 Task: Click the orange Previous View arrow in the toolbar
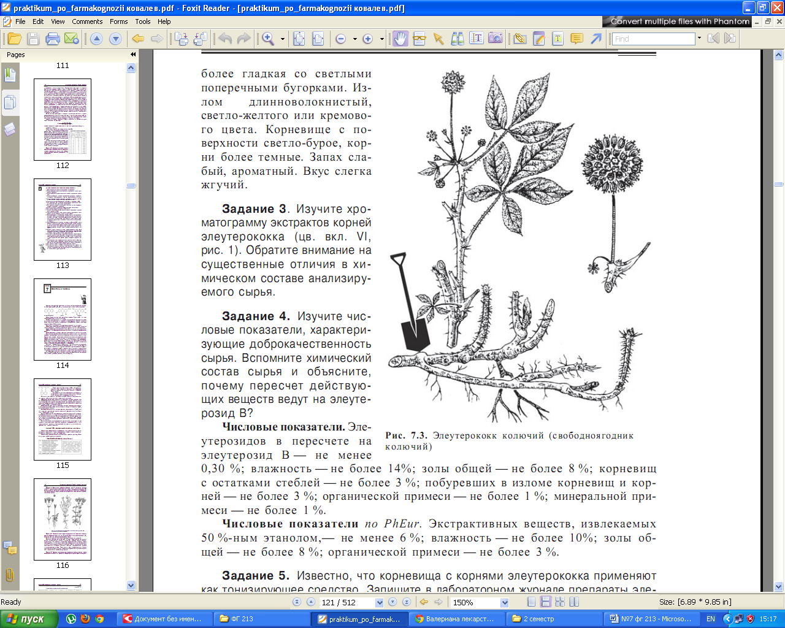[x=139, y=39]
